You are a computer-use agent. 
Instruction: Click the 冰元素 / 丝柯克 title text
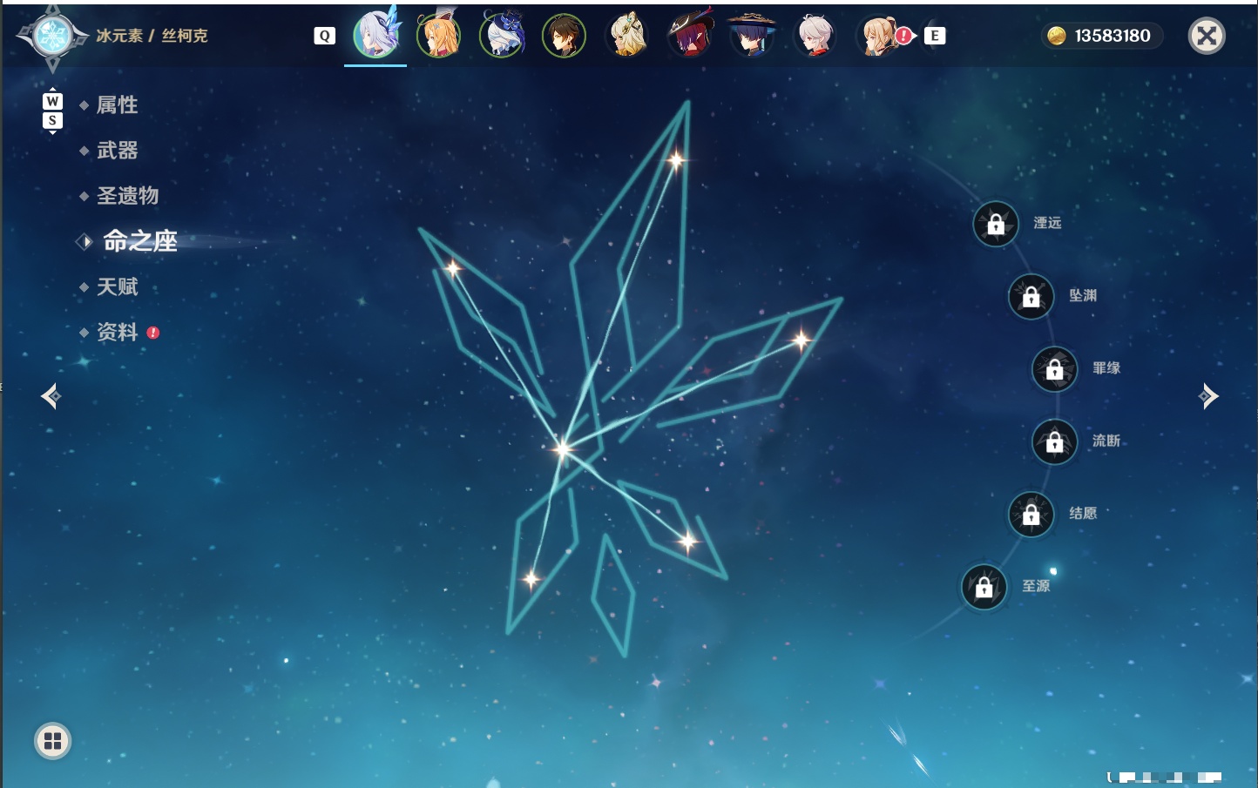click(152, 36)
